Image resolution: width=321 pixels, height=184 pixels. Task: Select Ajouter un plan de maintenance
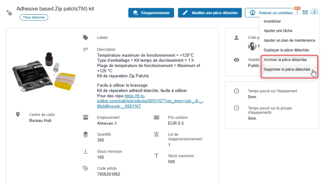289,40
